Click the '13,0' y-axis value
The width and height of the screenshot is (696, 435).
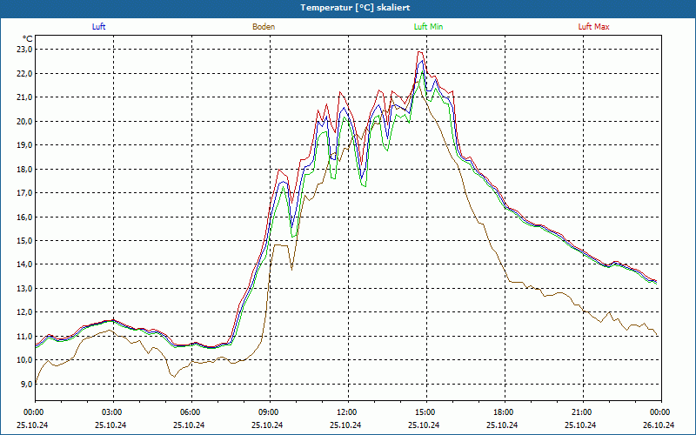coord(25,289)
